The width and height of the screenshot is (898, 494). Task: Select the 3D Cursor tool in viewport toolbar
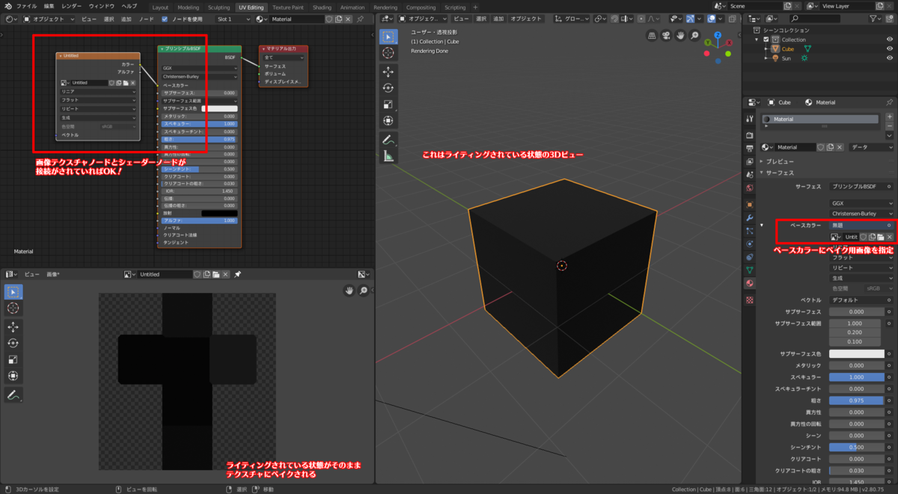pyautogui.click(x=388, y=53)
